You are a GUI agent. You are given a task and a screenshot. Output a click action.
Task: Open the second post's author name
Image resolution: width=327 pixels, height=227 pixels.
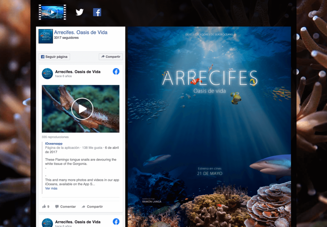tap(78, 222)
